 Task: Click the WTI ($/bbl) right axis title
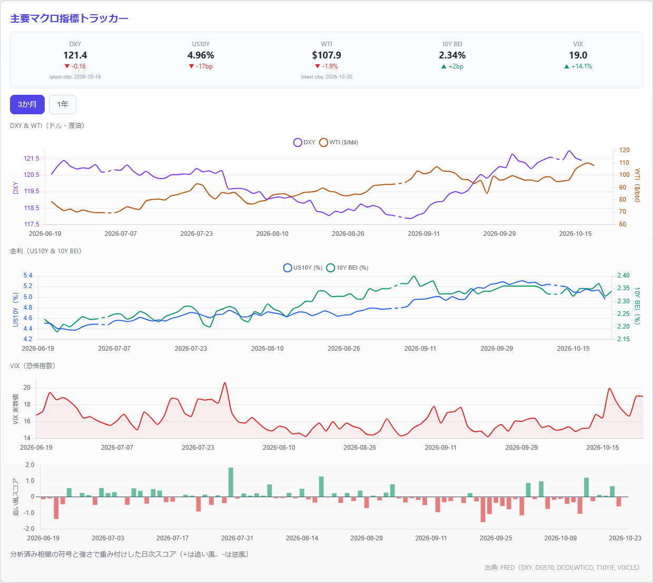pos(637,185)
